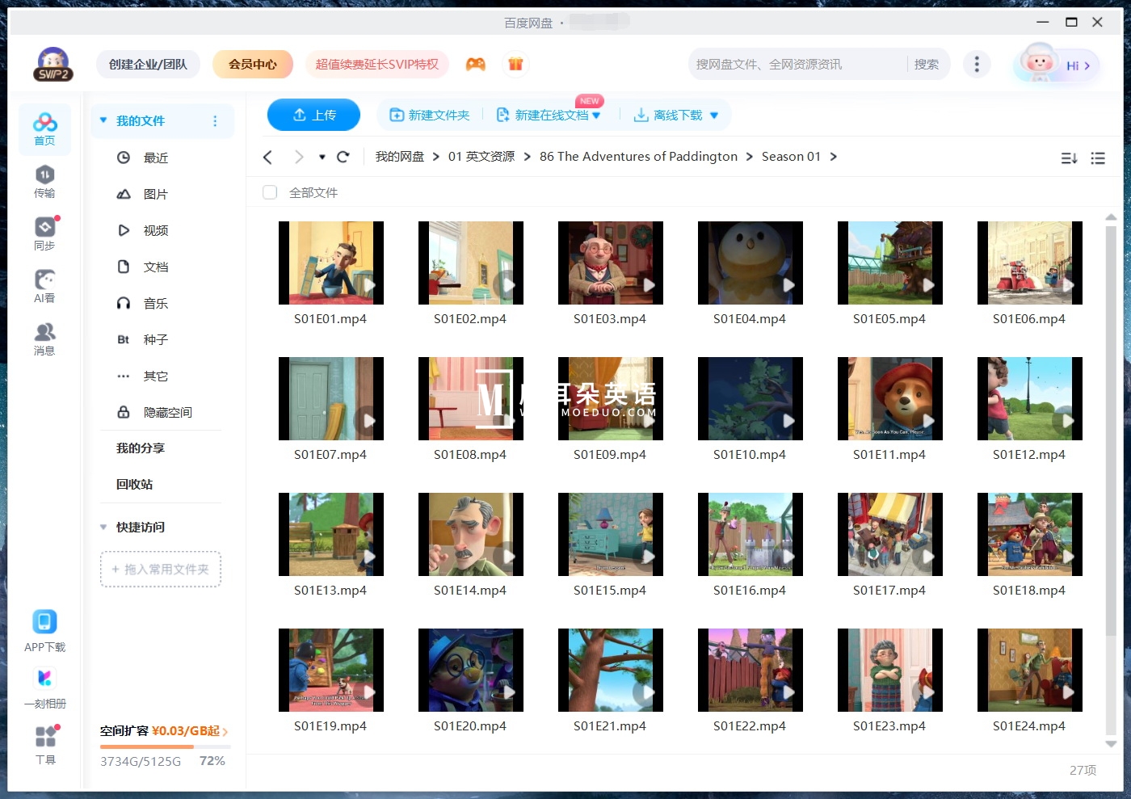1131x799 pixels.
Task: Click the 上传 upload button
Action: 313,115
